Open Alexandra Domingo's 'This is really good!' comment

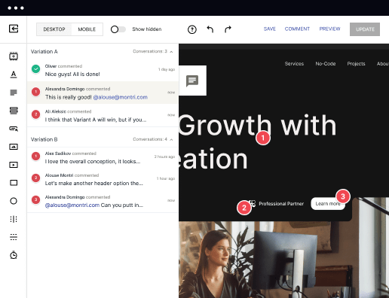tap(103, 93)
